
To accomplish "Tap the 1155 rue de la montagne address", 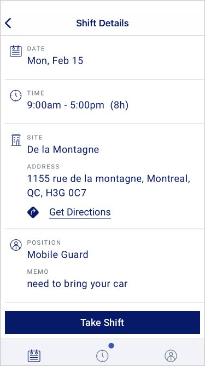I will 109,186.
